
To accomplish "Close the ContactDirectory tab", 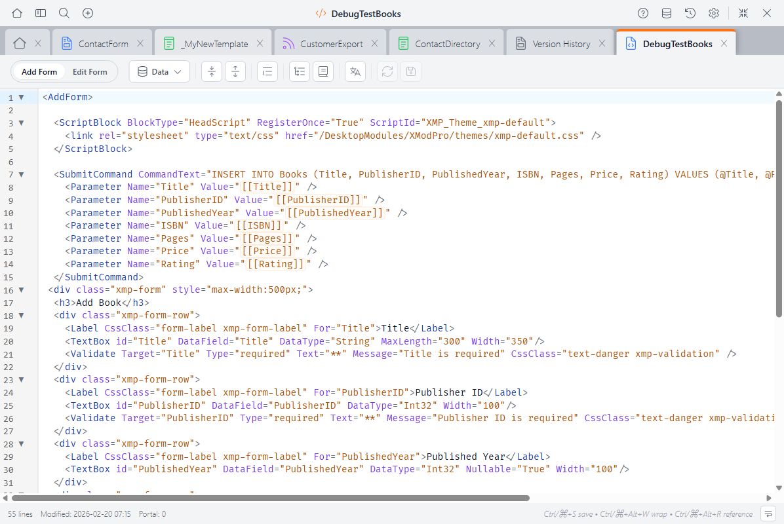I will 492,44.
